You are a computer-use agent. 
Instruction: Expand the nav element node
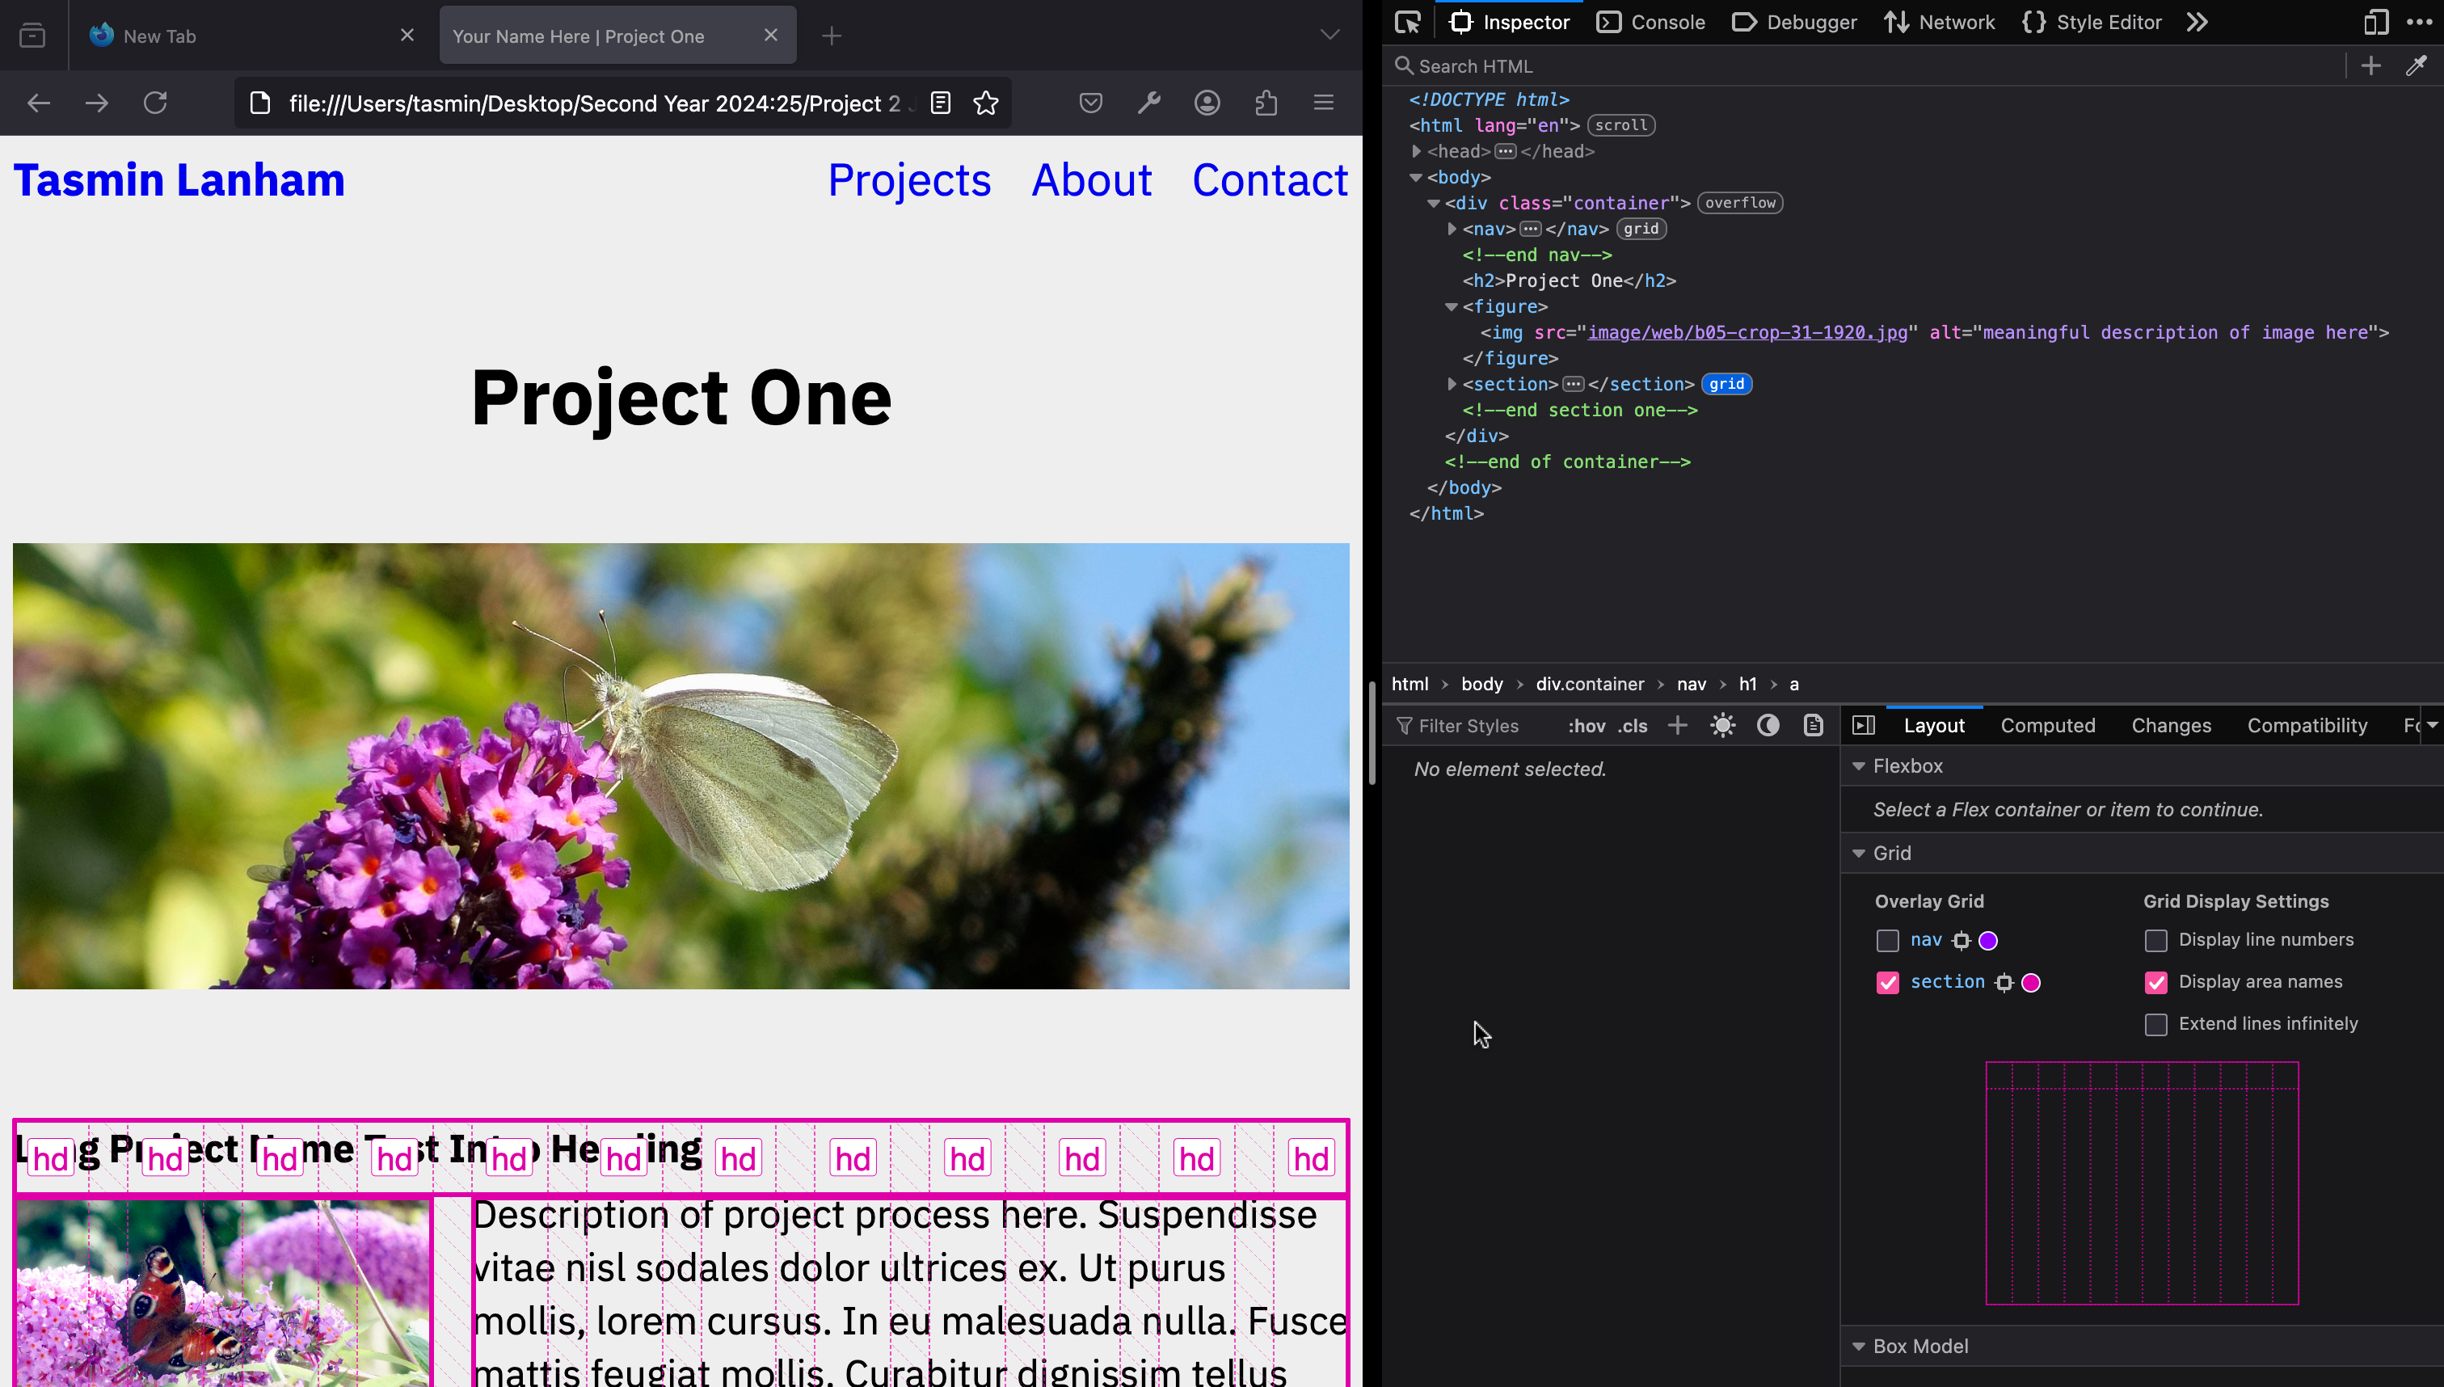(x=1452, y=229)
